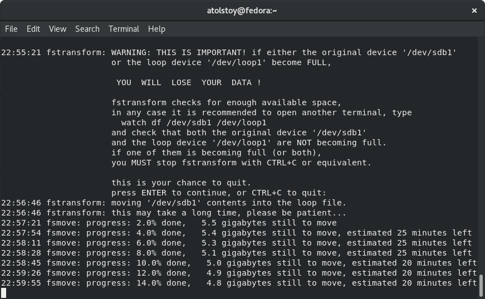This screenshot has width=485, height=299.
Task: Close the terminal window with X
Action: pyautogui.click(x=474, y=11)
